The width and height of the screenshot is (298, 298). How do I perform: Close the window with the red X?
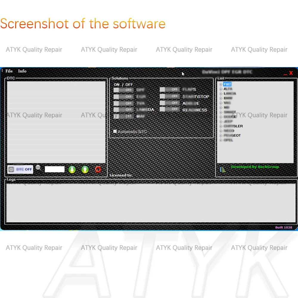coord(291,73)
